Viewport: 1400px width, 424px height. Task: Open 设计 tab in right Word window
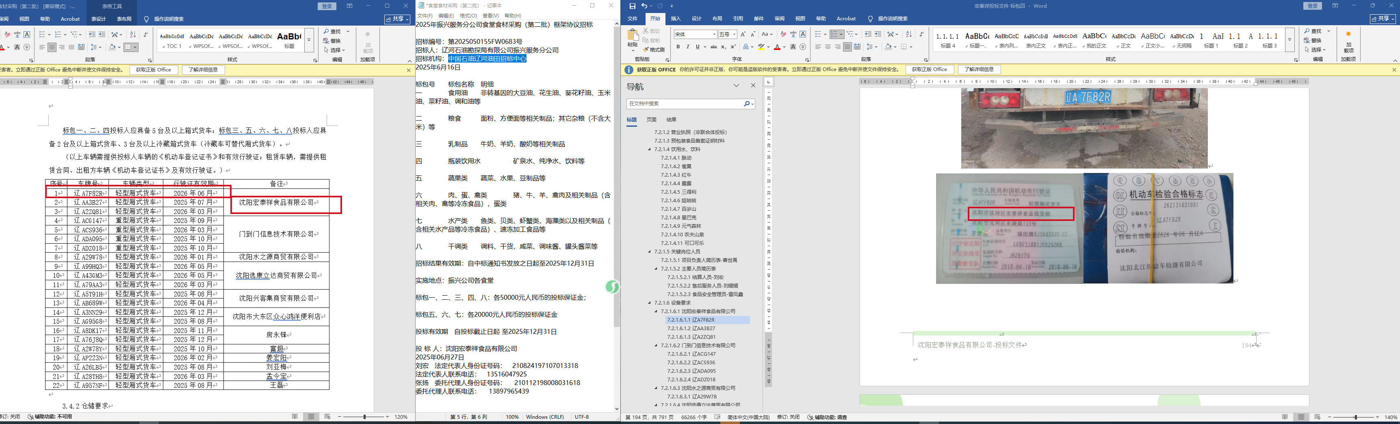click(x=697, y=19)
